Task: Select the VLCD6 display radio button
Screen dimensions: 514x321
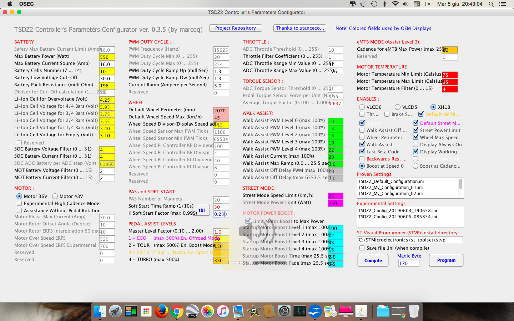Action: 362,107
